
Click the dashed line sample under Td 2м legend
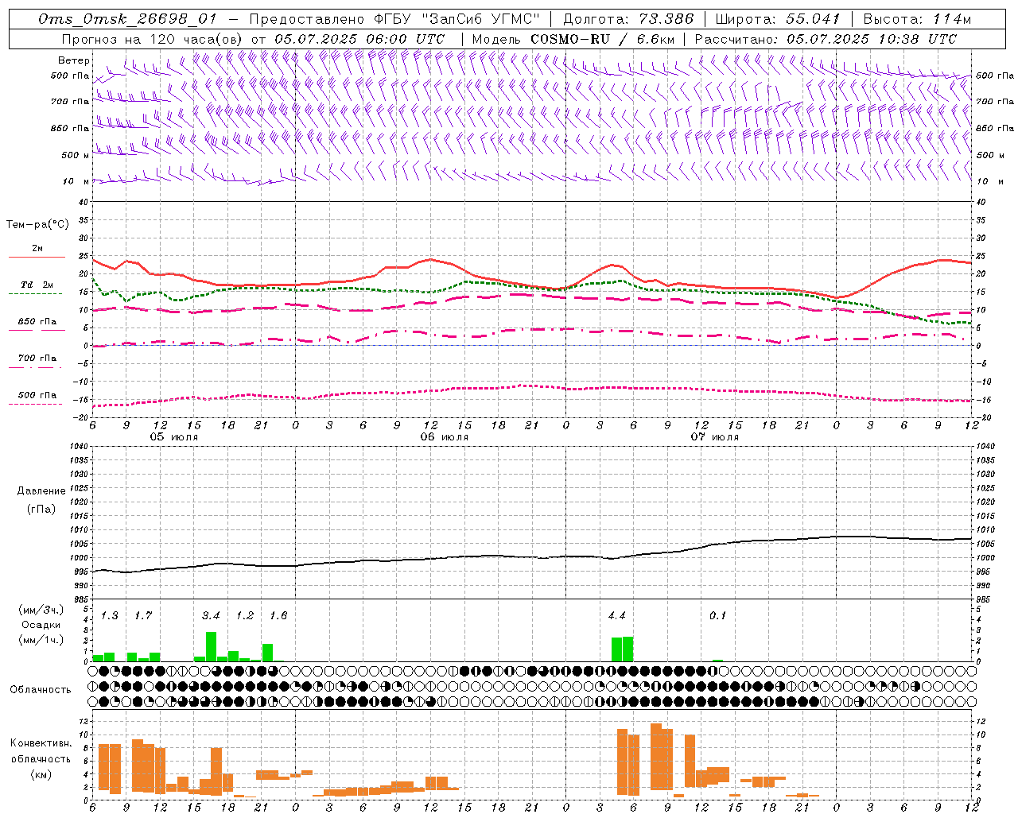tap(36, 294)
